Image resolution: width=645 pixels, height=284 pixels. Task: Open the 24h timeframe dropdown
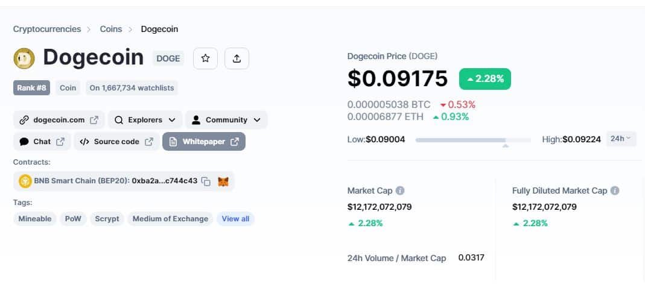(x=621, y=139)
